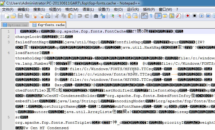Open the function list icon
215x130 pixels.
coord(179,16)
